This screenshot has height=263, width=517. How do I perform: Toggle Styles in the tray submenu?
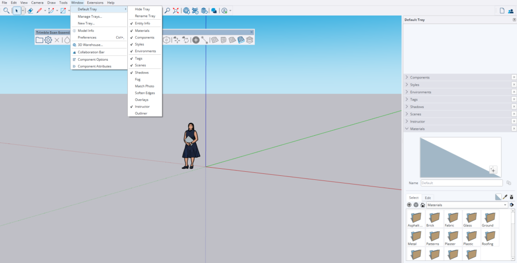(x=145, y=44)
